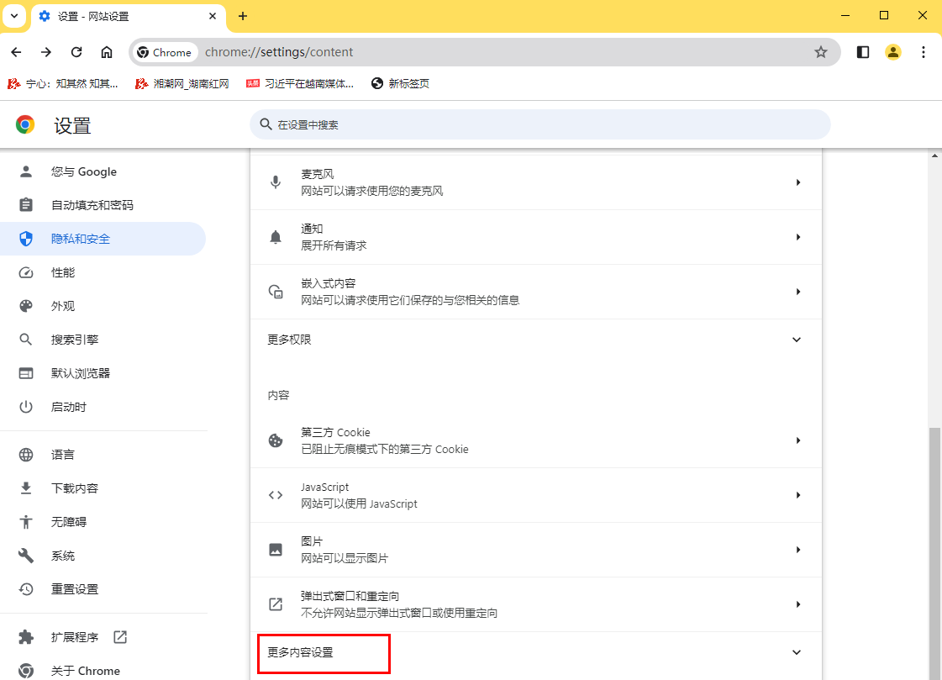Open 默认浏览器 settings
Screen dimensions: 942x680
(103, 374)
